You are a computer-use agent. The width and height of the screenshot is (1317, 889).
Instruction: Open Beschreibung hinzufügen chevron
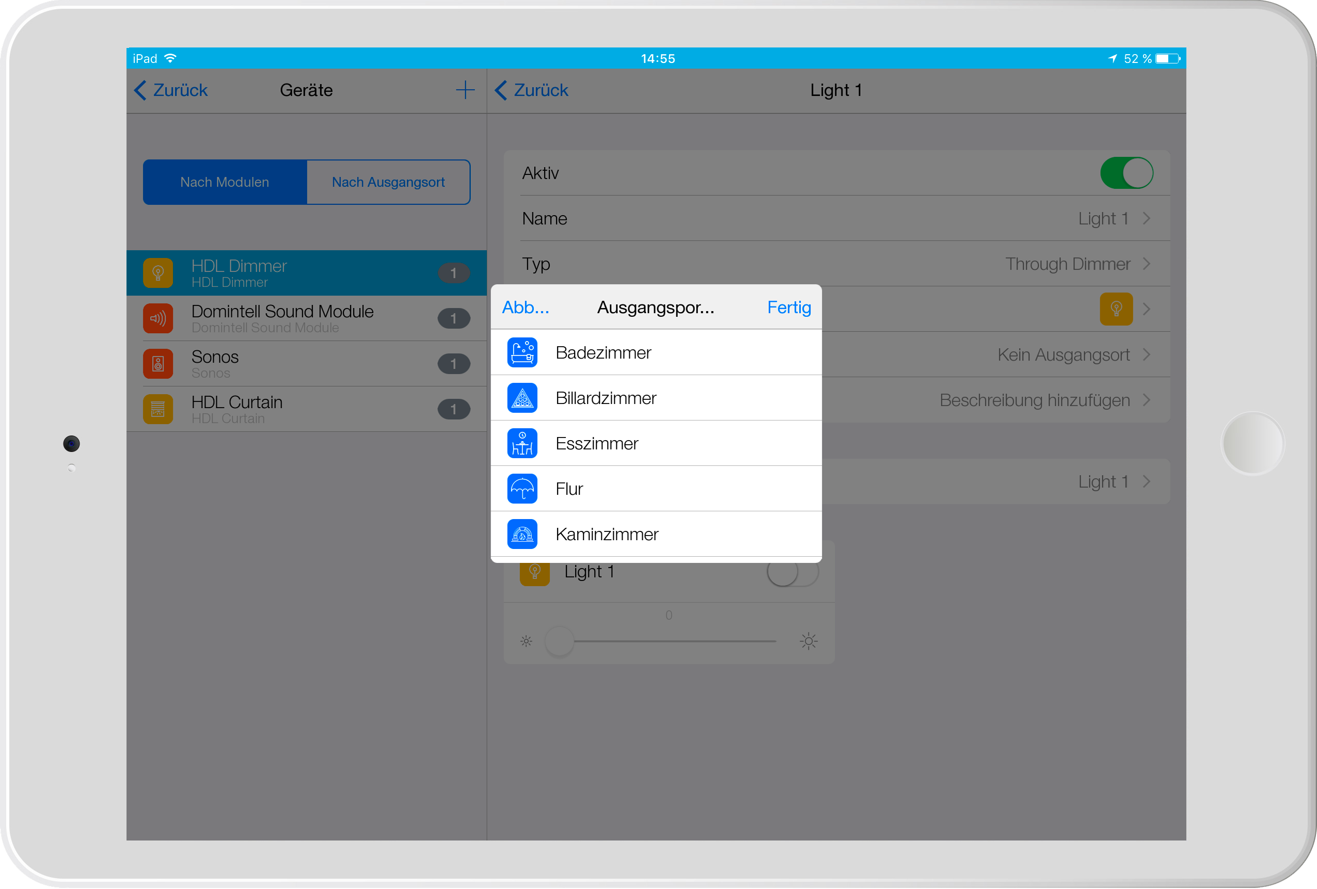(x=1147, y=400)
